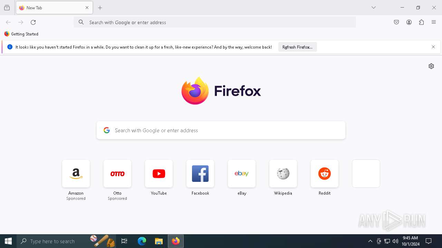
Task: Open the Otto sponsored shortcut
Action: tap(117, 174)
